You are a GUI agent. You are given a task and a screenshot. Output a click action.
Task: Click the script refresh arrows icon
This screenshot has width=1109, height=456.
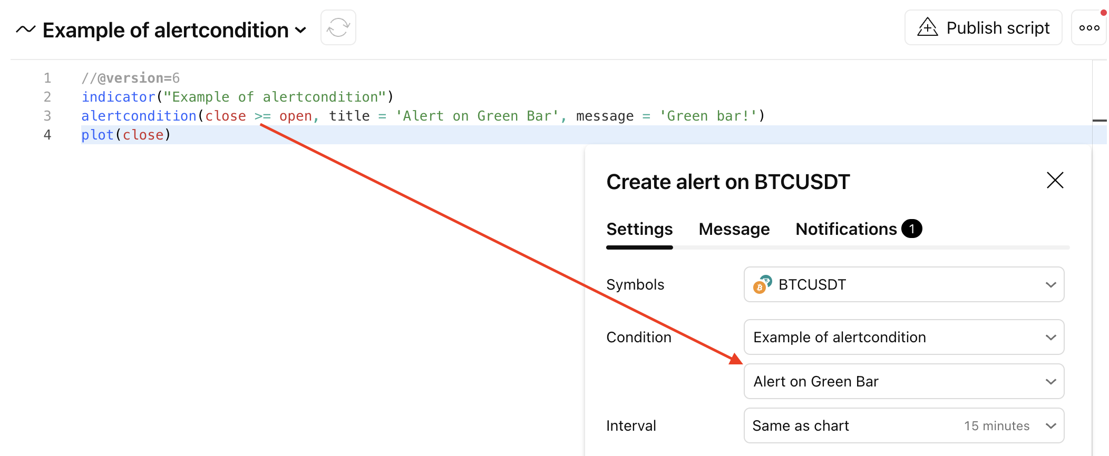coord(338,27)
